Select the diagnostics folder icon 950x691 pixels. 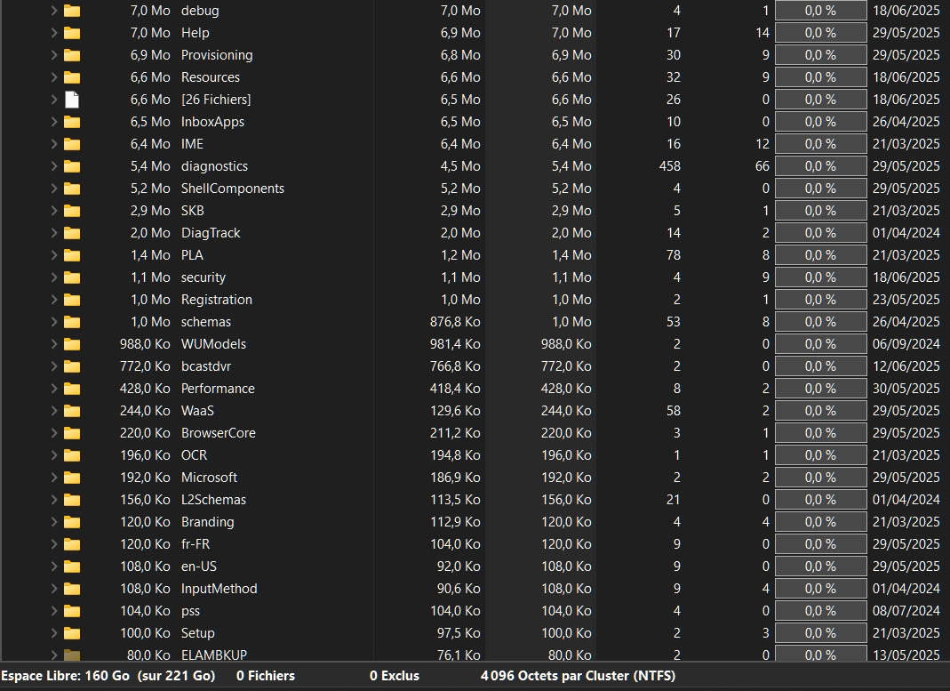coord(72,166)
